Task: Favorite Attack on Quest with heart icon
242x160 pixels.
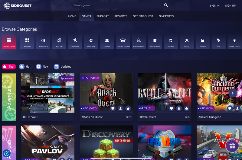Action: point(113,108)
